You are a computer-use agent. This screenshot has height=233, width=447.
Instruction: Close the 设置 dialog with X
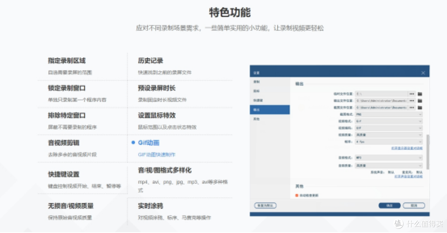(423, 73)
